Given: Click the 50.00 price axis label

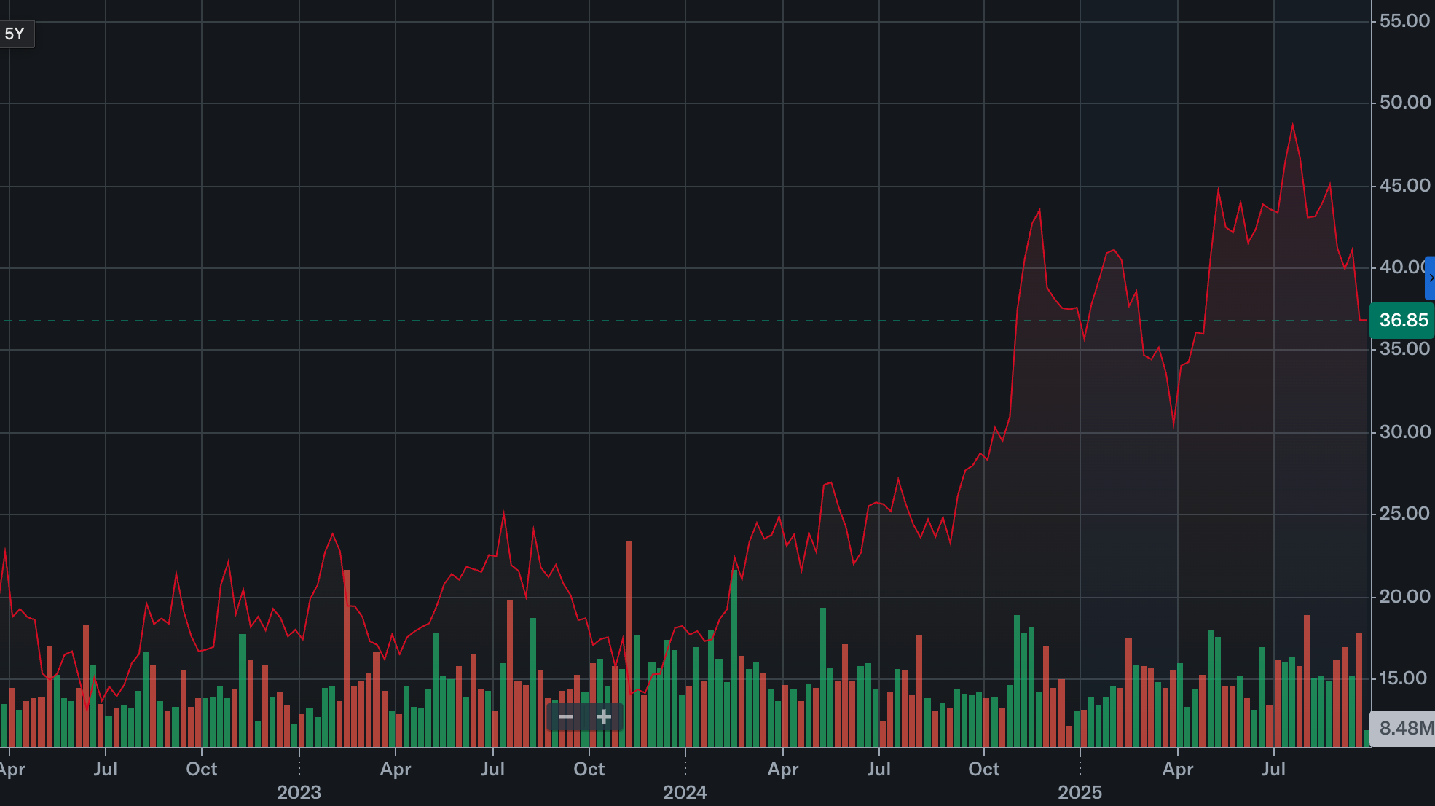Looking at the screenshot, I should pos(1404,103).
